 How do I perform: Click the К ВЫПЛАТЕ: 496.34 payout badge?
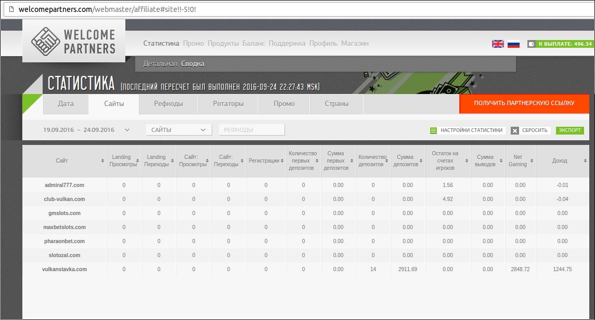[565, 44]
